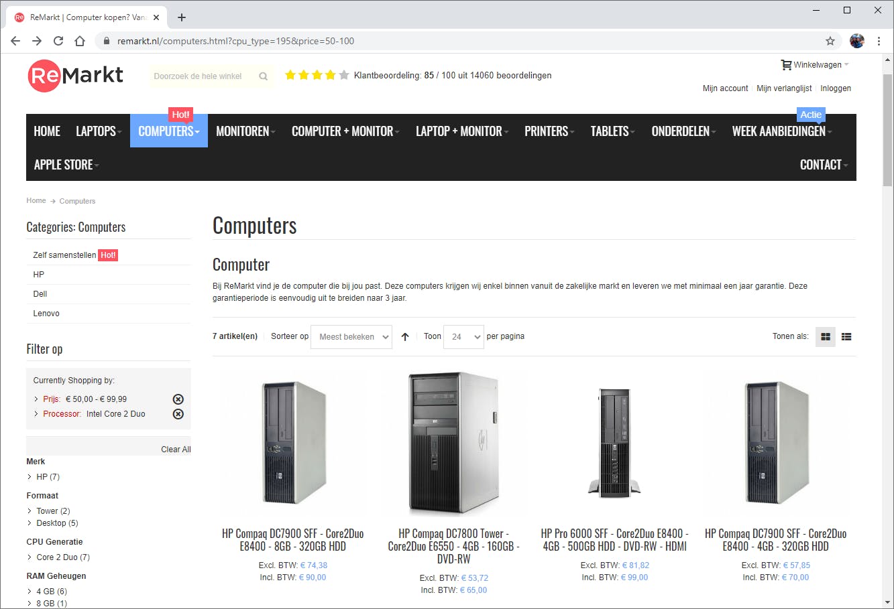The width and height of the screenshot is (894, 609).
Task: Open the Winkelwagen cart
Action: 815,65
